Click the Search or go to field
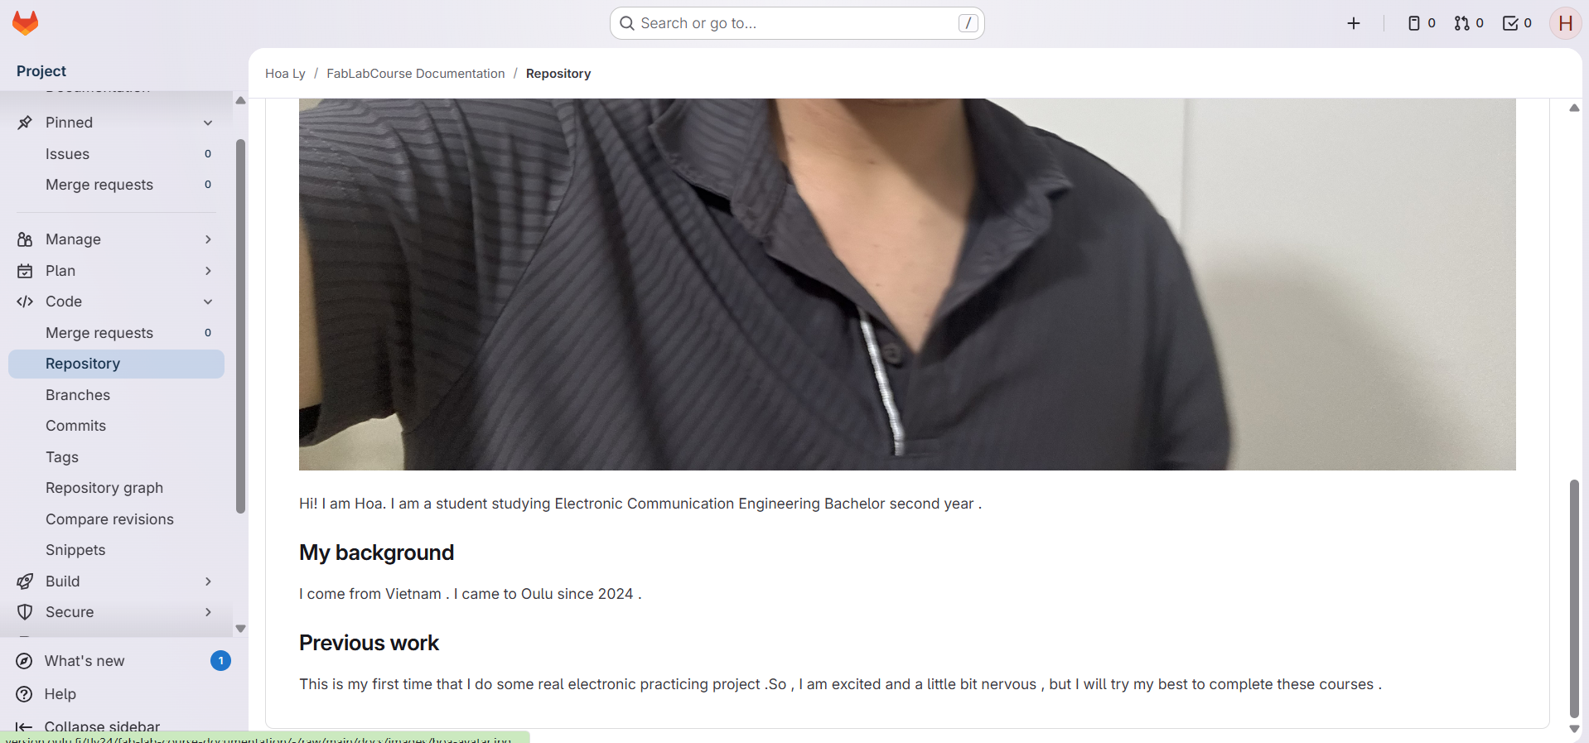This screenshot has width=1589, height=743. point(797,23)
